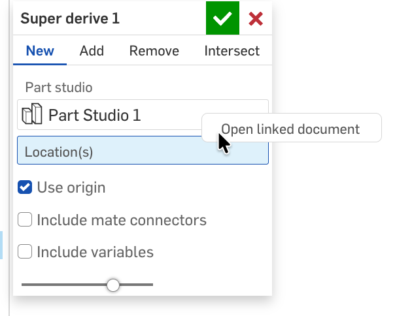Click the Part studio label
Screen dimensions: 395x316
click(x=58, y=86)
